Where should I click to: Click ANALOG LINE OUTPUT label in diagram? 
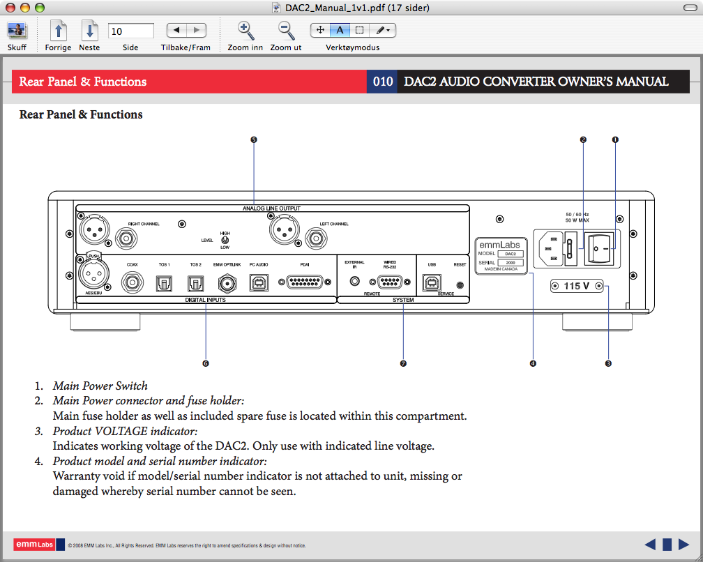[271, 208]
